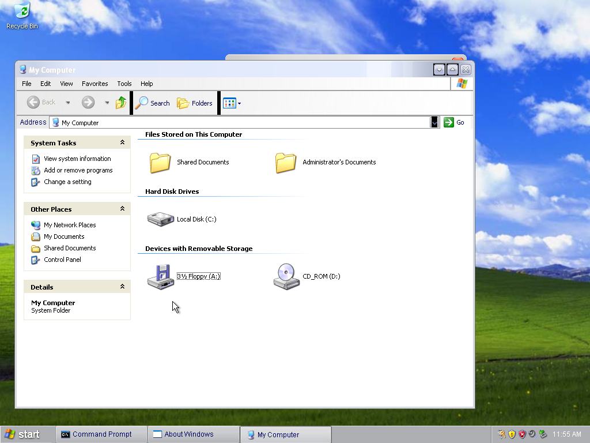Click the View system information link
The image size is (590, 443).
pos(78,159)
